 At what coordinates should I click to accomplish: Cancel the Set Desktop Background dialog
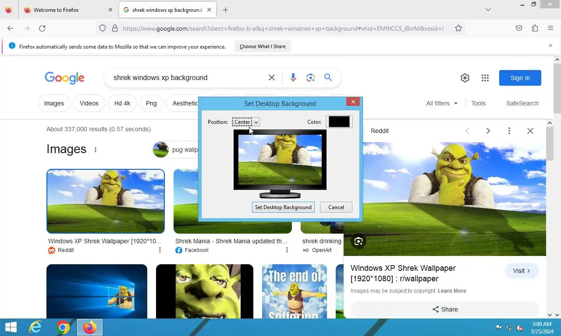tap(336, 207)
